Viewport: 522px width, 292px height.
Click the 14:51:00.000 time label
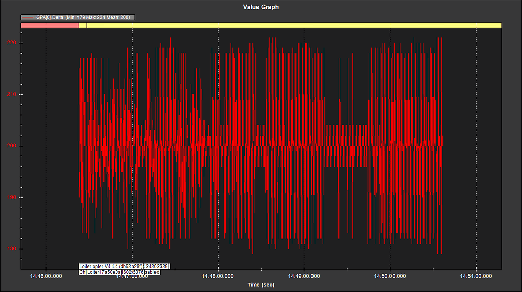point(476,276)
